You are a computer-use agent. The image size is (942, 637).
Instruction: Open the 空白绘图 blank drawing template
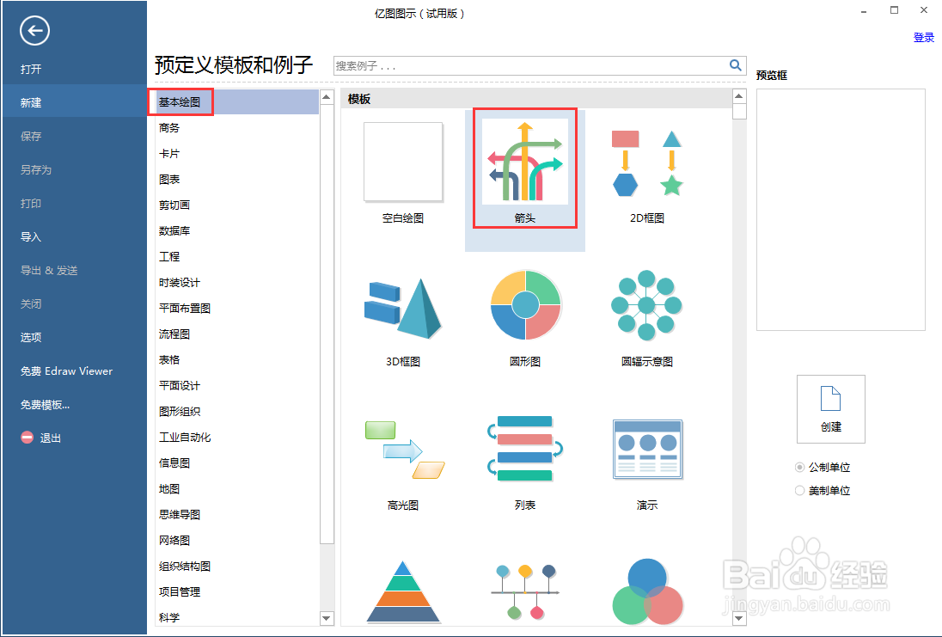coord(402,163)
